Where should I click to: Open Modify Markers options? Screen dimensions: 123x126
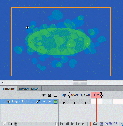tap(115, 124)
